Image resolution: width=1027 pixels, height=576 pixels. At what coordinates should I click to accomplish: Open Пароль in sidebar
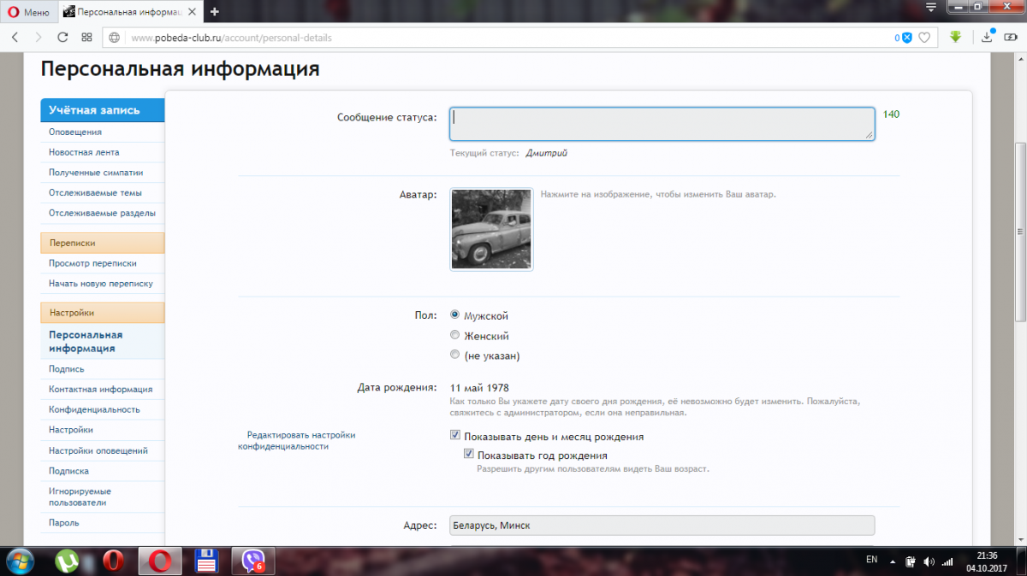(x=64, y=522)
